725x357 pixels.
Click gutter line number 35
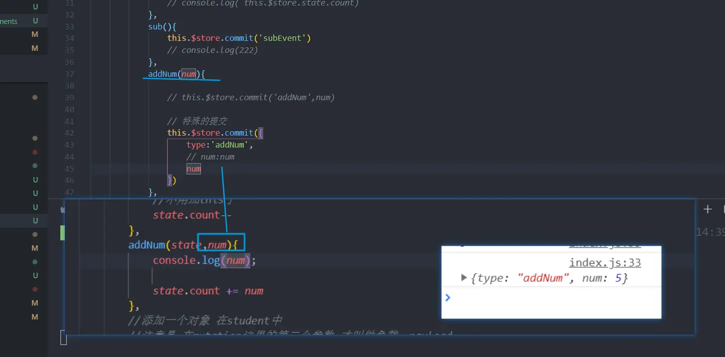[x=69, y=50]
